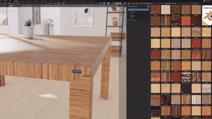
Task: Select the beech material thumbnail
Action: pos(176,43)
